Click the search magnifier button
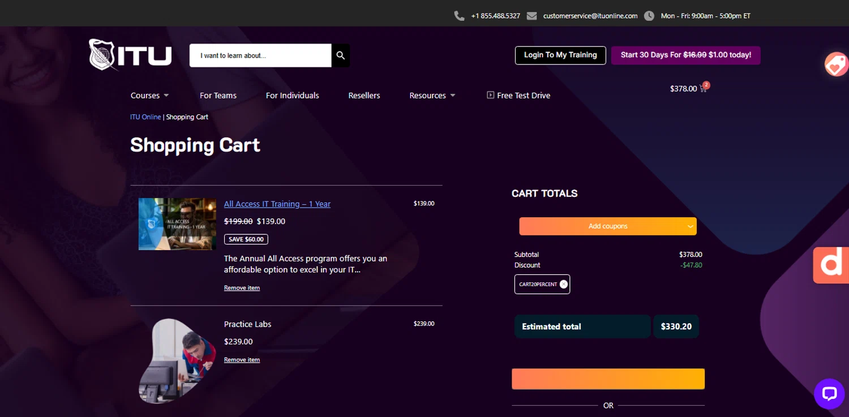Screen dimensions: 849x417 [x=340, y=55]
